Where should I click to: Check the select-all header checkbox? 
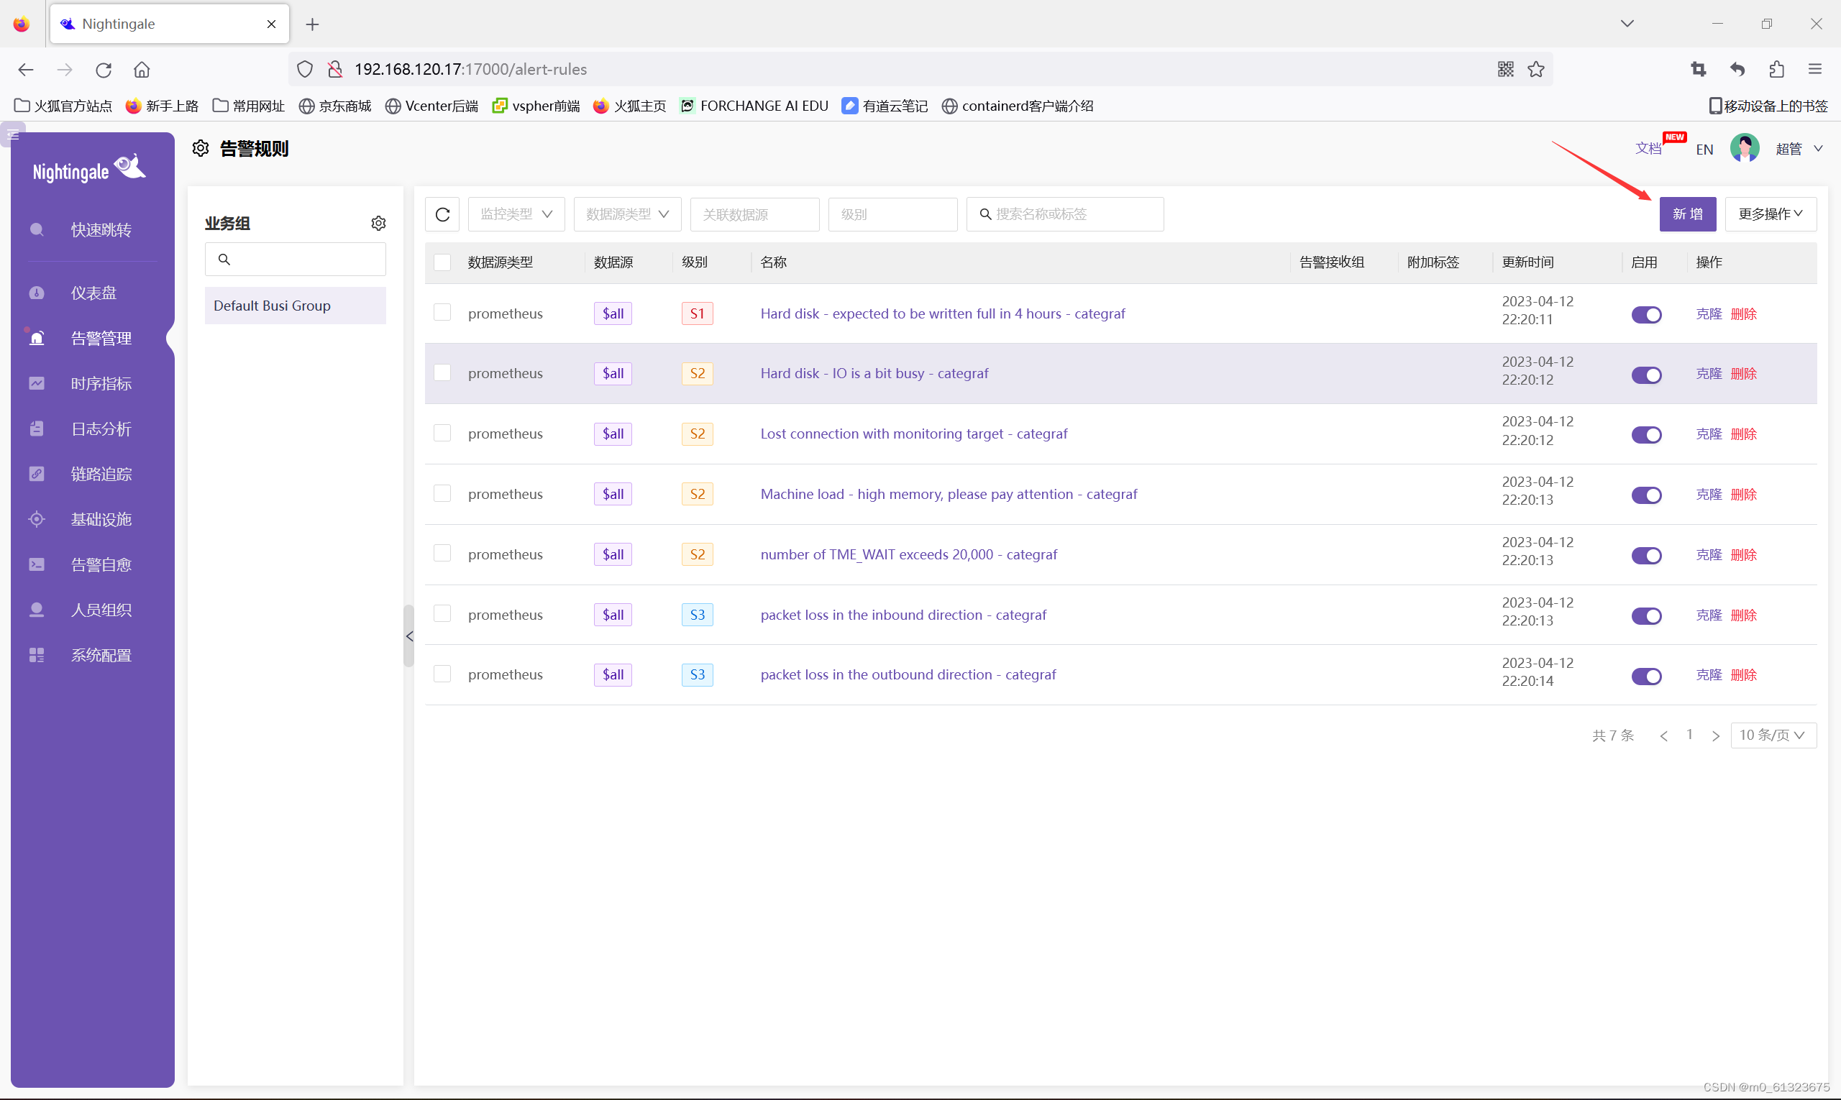coord(443,262)
